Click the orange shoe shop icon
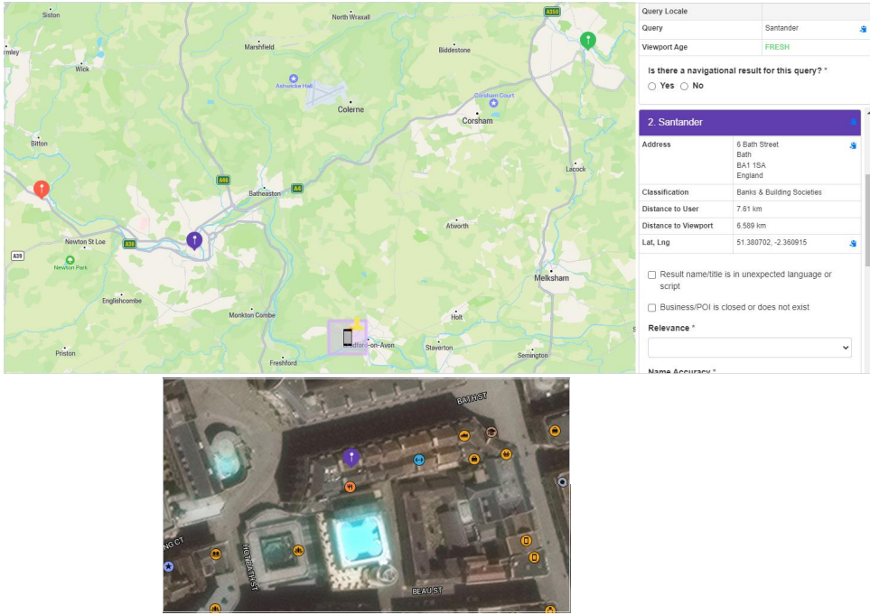The image size is (870, 615). [464, 436]
